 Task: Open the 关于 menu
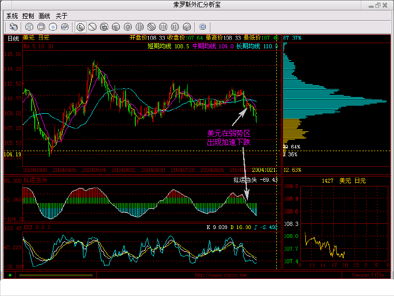click(x=61, y=16)
